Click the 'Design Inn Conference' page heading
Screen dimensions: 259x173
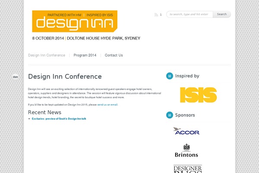coord(65,77)
